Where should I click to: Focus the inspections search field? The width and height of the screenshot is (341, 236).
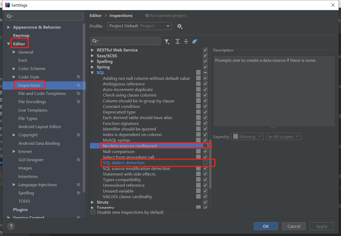125,41
